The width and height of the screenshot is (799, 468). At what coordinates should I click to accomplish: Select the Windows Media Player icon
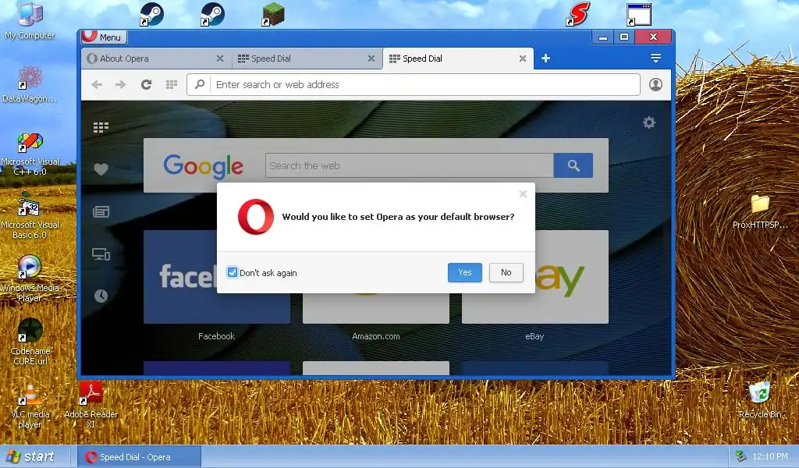pyautogui.click(x=30, y=278)
